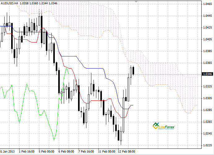Click the current price label 1.0346
This screenshot has width=214, height=155.
point(207,74)
